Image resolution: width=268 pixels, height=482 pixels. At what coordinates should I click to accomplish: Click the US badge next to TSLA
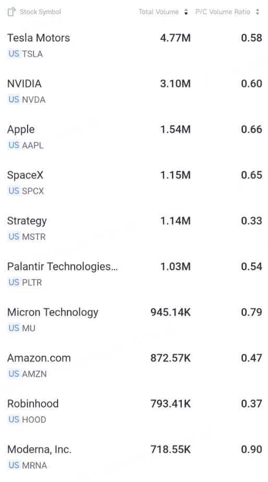(14, 54)
